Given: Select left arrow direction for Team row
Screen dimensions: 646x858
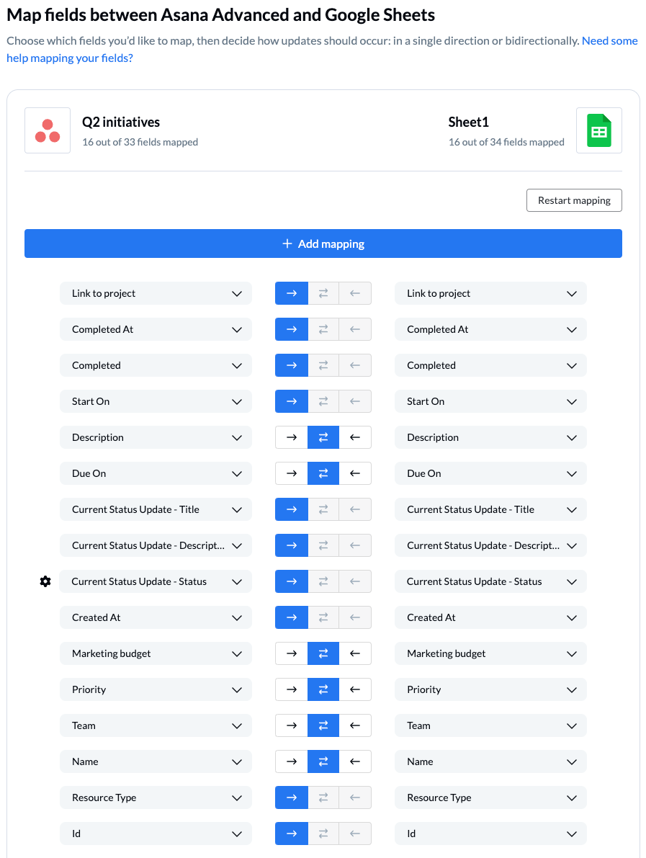Looking at the screenshot, I should (355, 725).
